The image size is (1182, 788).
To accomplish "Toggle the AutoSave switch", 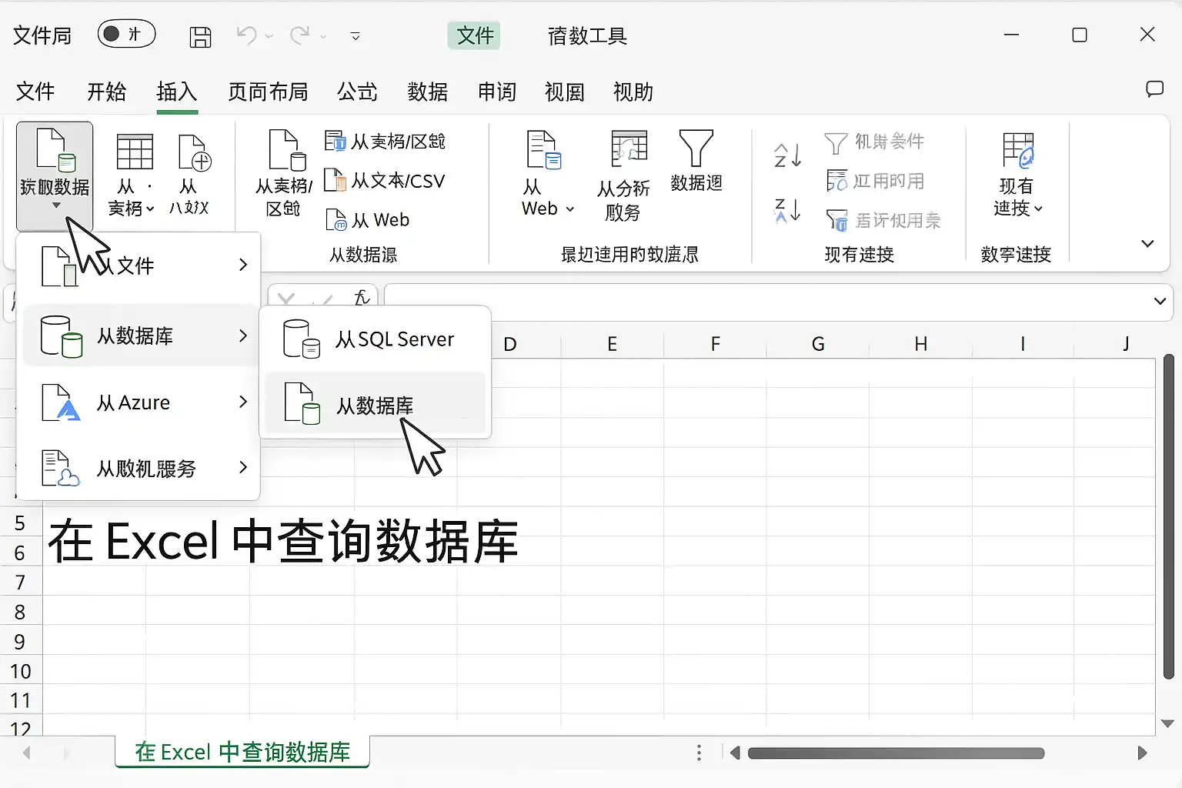I will [x=126, y=34].
